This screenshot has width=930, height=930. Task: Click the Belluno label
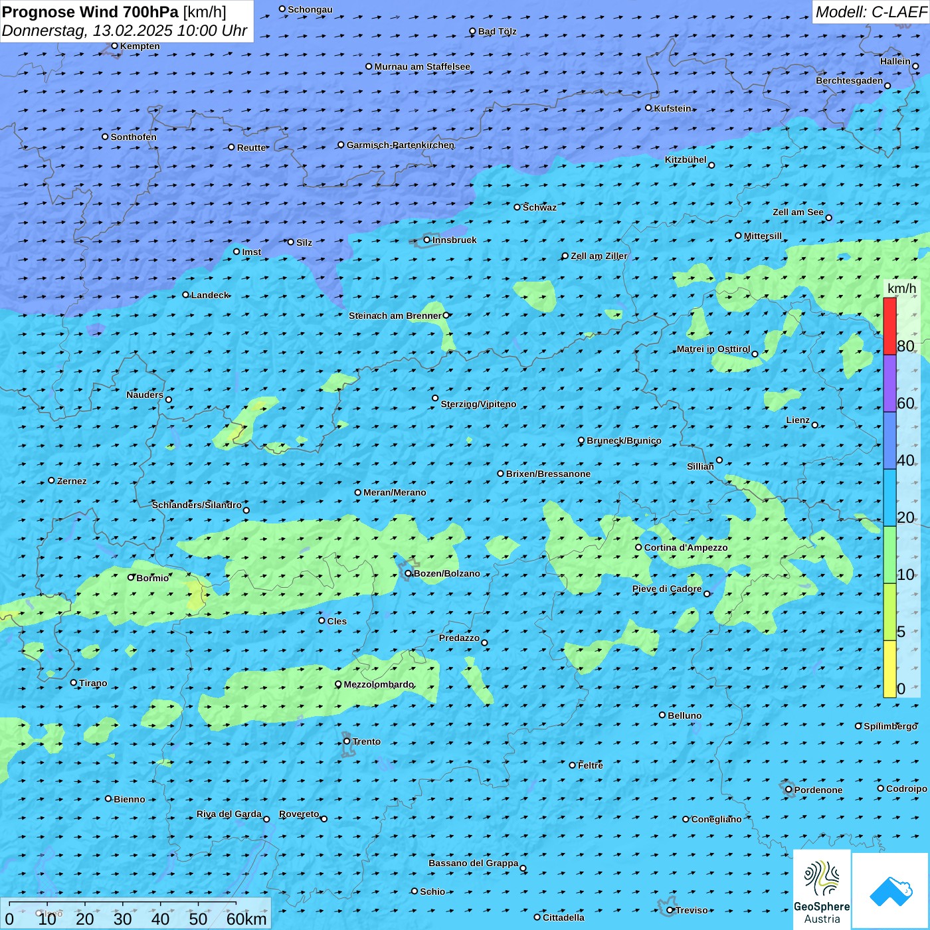click(x=685, y=715)
